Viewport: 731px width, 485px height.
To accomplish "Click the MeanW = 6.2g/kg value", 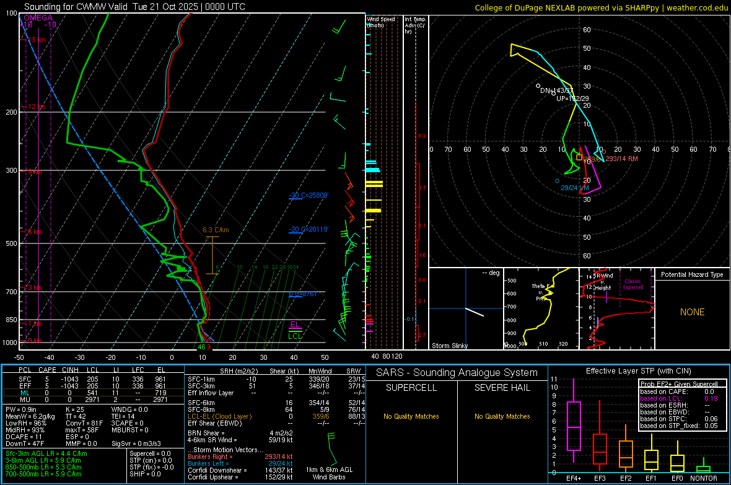I will [x=30, y=416].
